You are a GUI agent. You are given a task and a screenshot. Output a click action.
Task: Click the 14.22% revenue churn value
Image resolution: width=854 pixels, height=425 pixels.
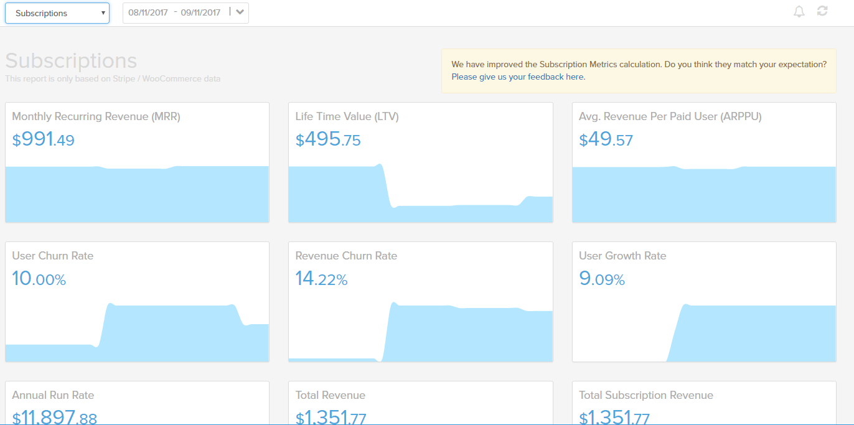pyautogui.click(x=321, y=279)
